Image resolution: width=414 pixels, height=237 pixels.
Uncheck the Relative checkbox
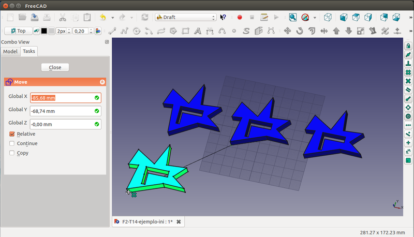point(12,134)
